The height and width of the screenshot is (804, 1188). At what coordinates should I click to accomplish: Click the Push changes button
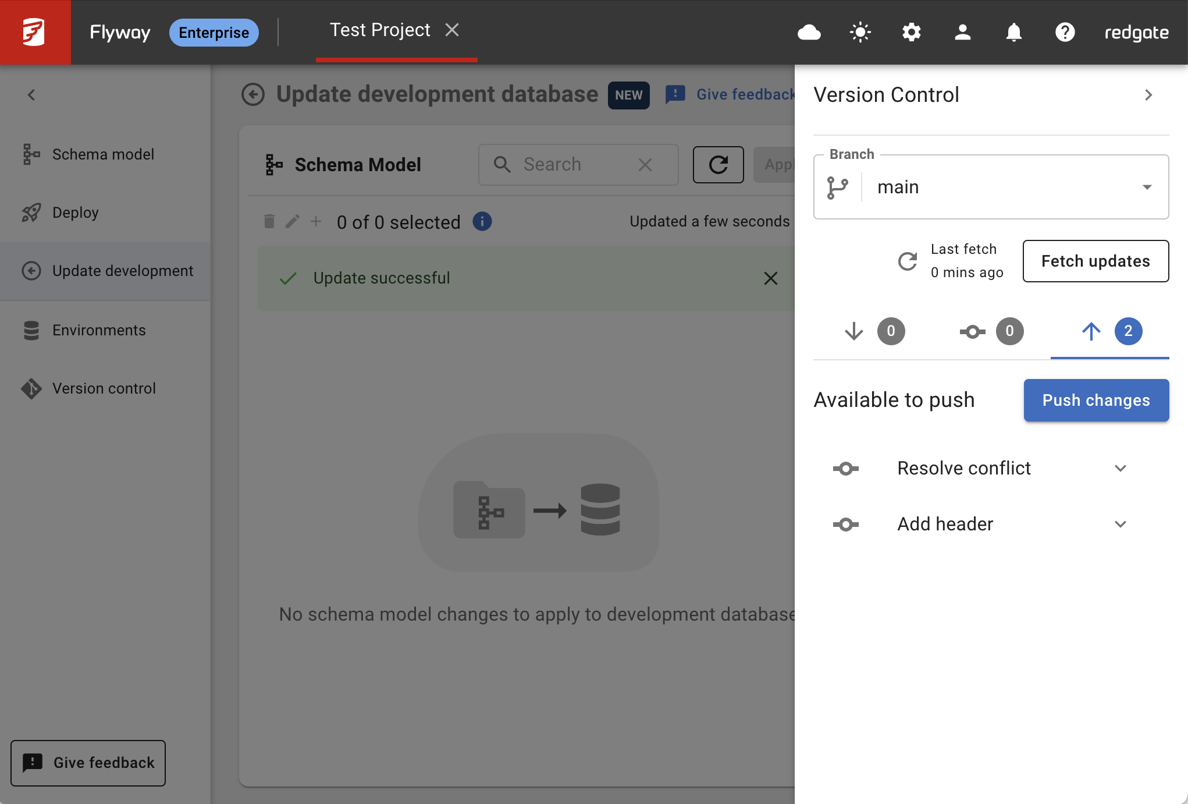pyautogui.click(x=1096, y=401)
